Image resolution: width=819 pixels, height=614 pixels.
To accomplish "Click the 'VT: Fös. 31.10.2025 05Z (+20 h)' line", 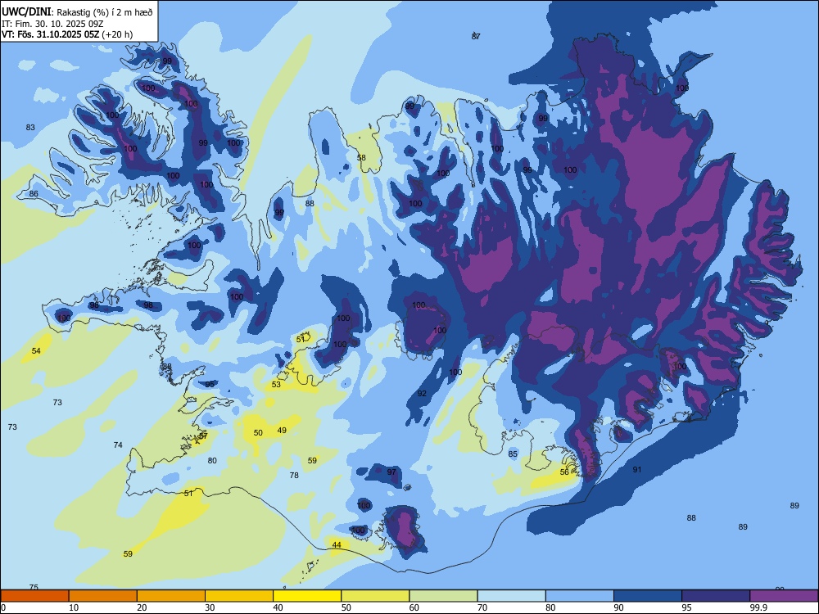I will 67,34.
